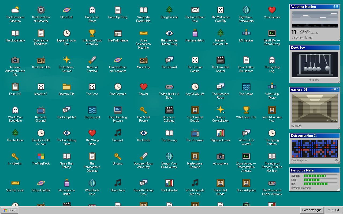The width and height of the screenshot is (343, 214).
Task: Open The Uninvited Sequel clapperboard
Action: point(221,60)
